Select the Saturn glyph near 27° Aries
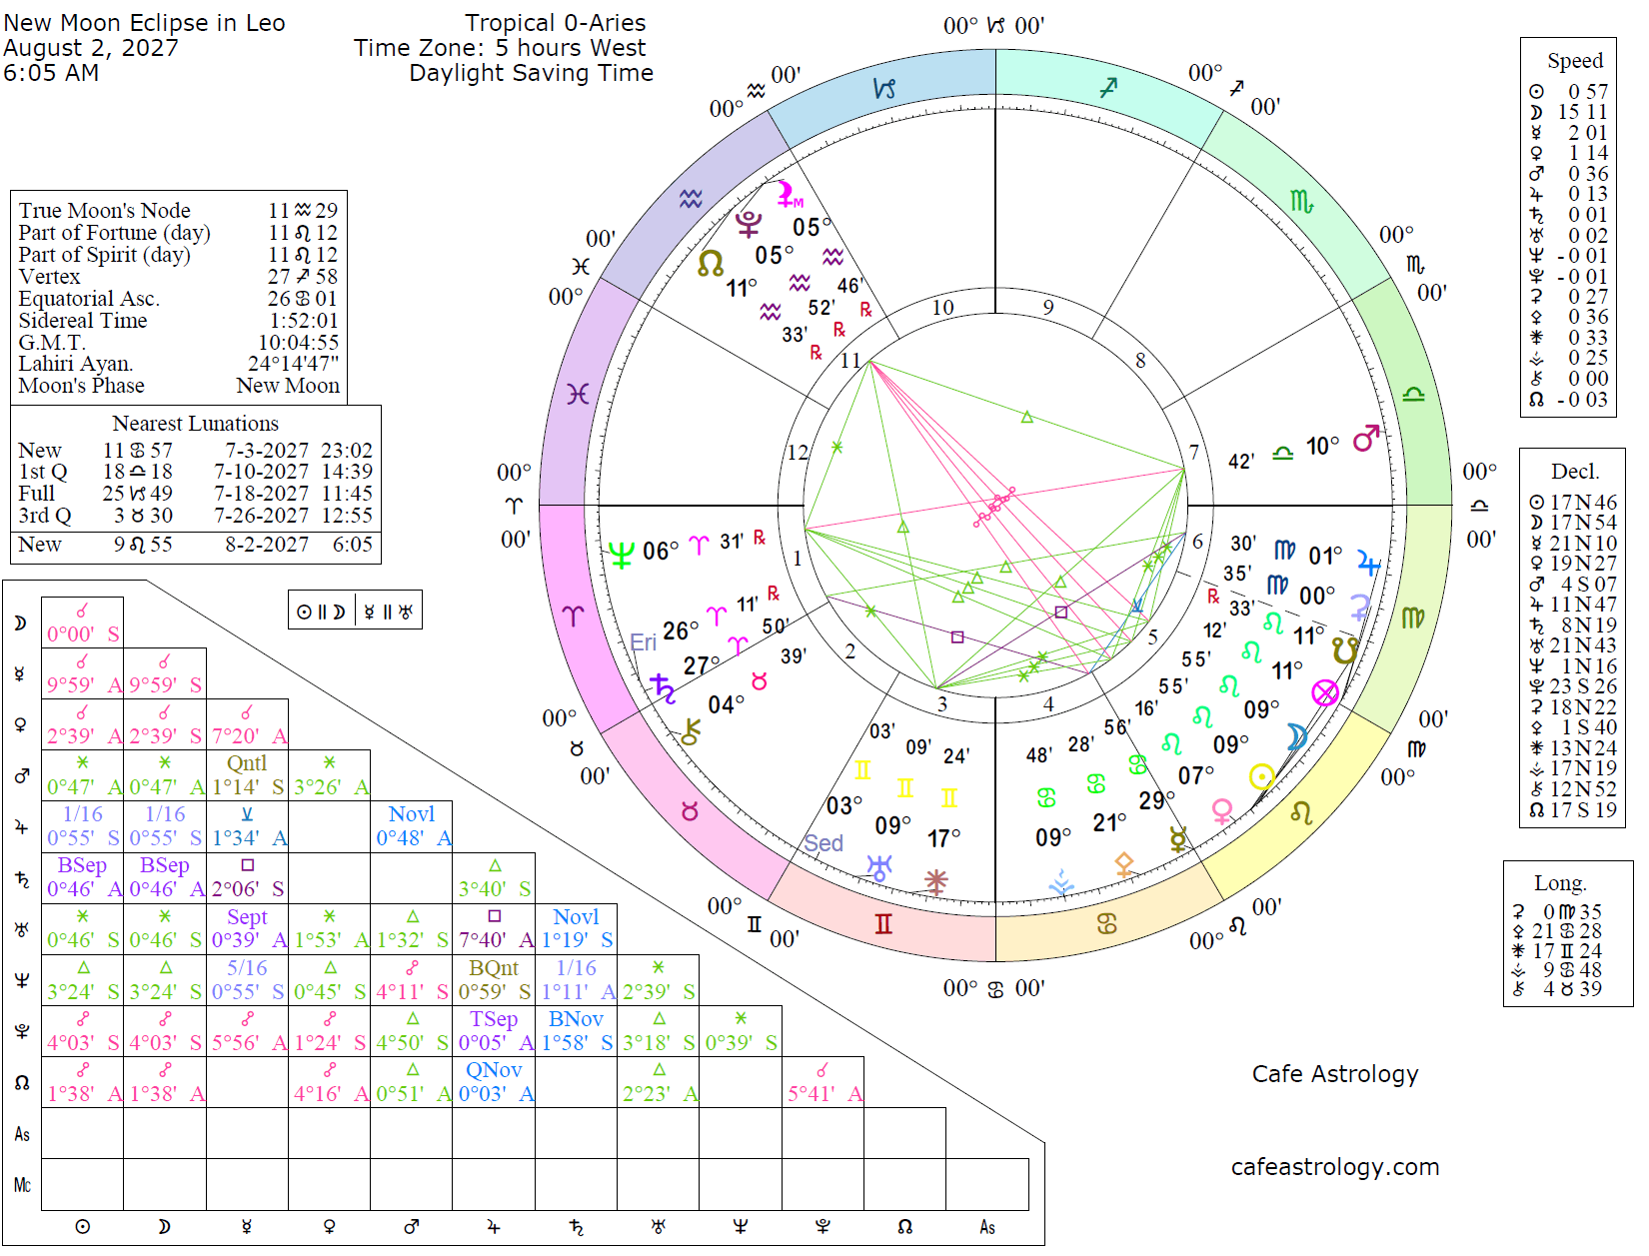Screen dimensions: 1649x1256 tap(662, 687)
